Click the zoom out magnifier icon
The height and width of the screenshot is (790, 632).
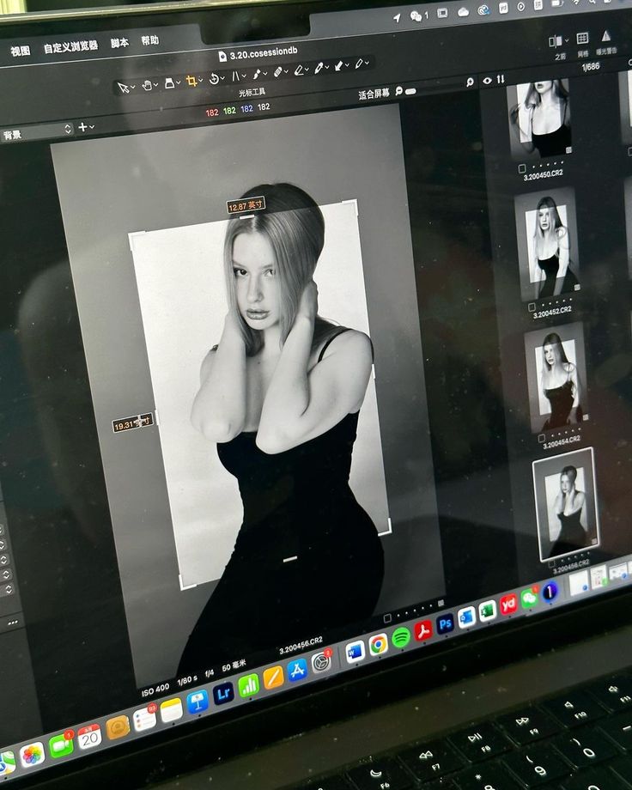coord(398,91)
